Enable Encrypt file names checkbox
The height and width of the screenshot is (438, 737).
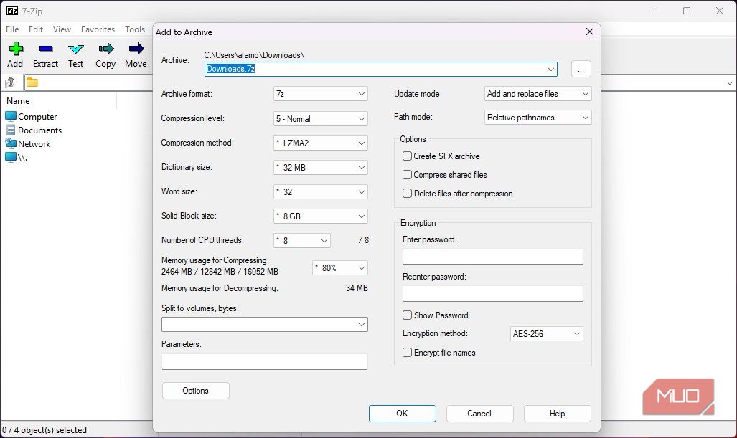pos(407,353)
